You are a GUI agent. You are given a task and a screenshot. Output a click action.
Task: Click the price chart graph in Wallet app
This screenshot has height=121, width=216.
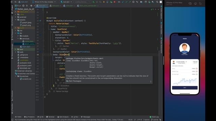(185, 81)
